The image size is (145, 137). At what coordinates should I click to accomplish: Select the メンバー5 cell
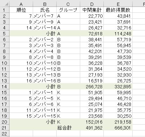tap(45, 98)
